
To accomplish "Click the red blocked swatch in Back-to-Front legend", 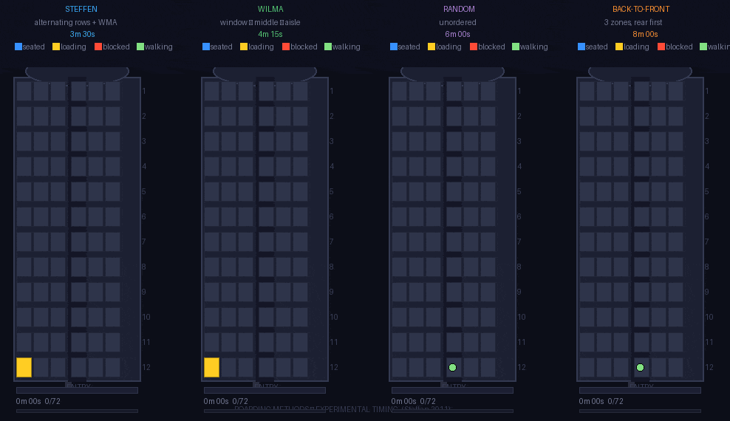I will [661, 47].
